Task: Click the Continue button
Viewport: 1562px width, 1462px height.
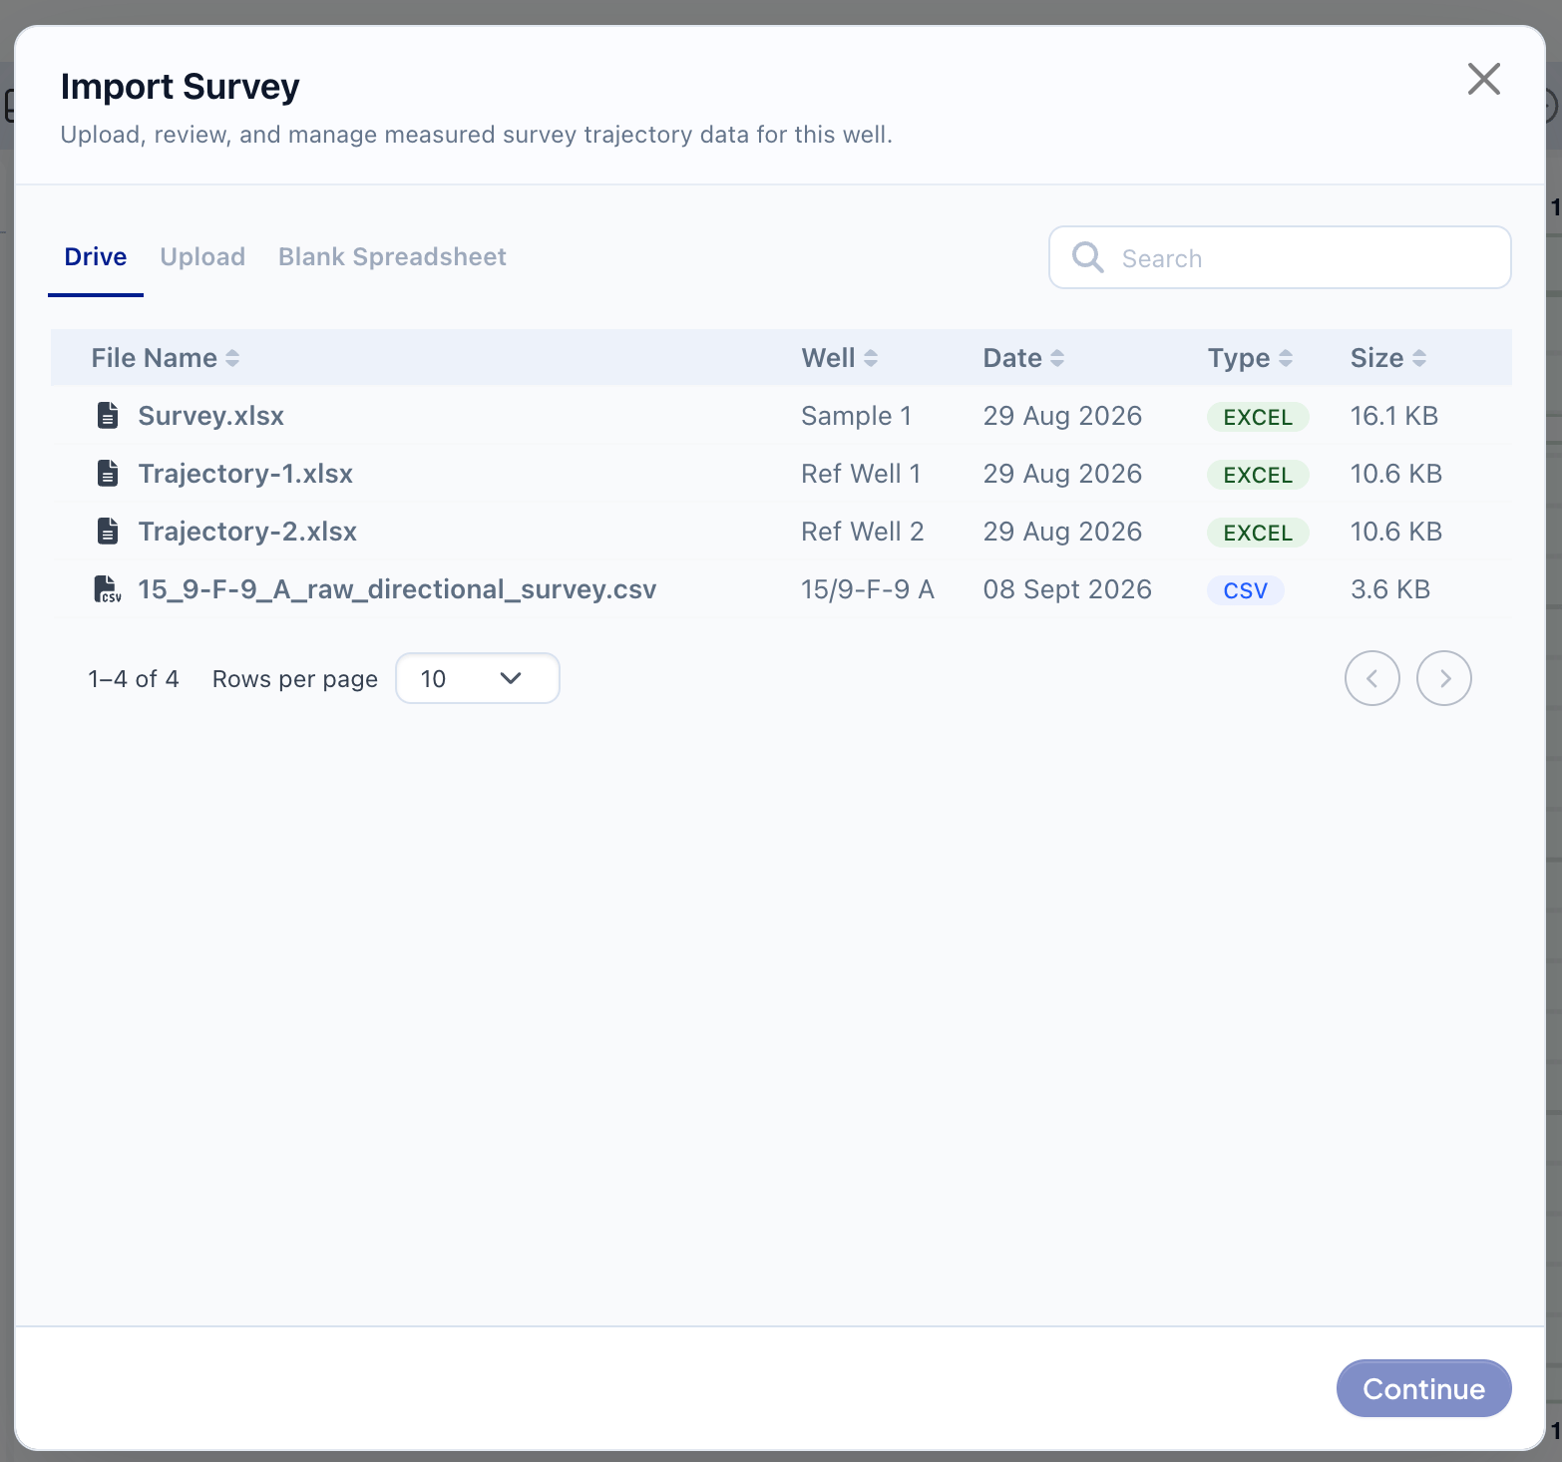Action: [1424, 1388]
